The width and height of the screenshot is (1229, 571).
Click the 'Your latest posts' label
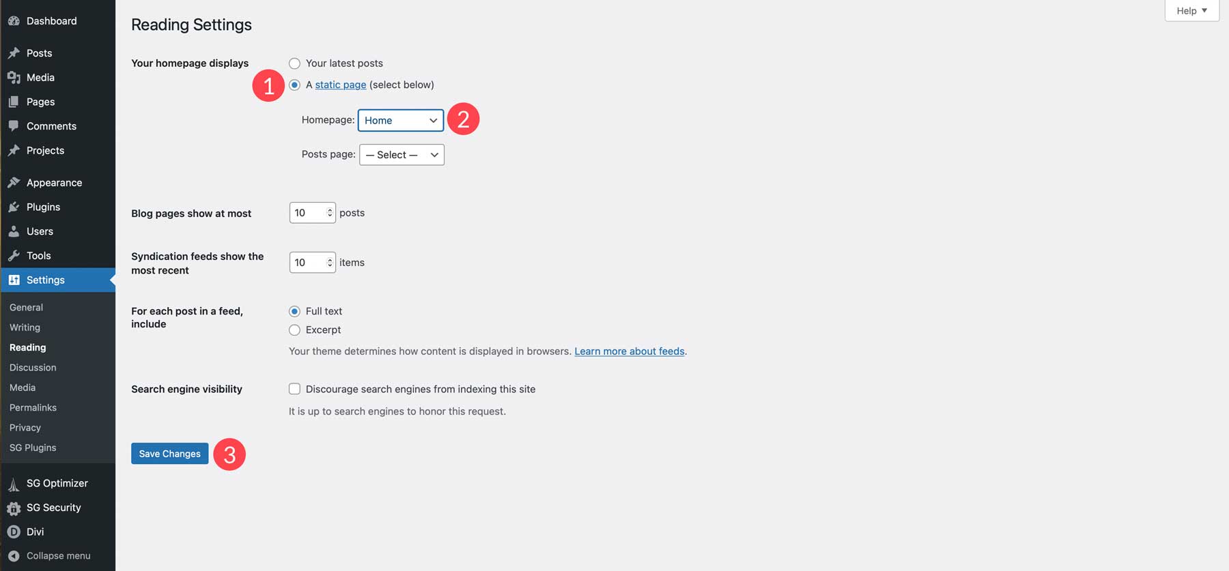[344, 63]
